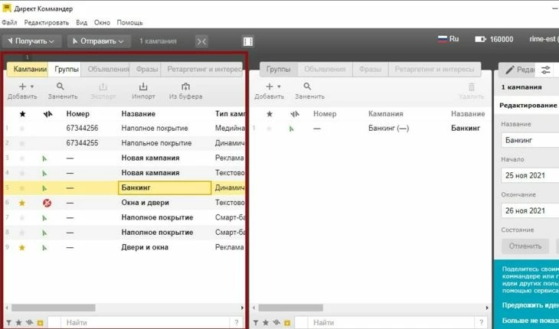The image size is (559, 329).
Task: Click the Банкинг name field in campaign list
Action: [x=165, y=187]
